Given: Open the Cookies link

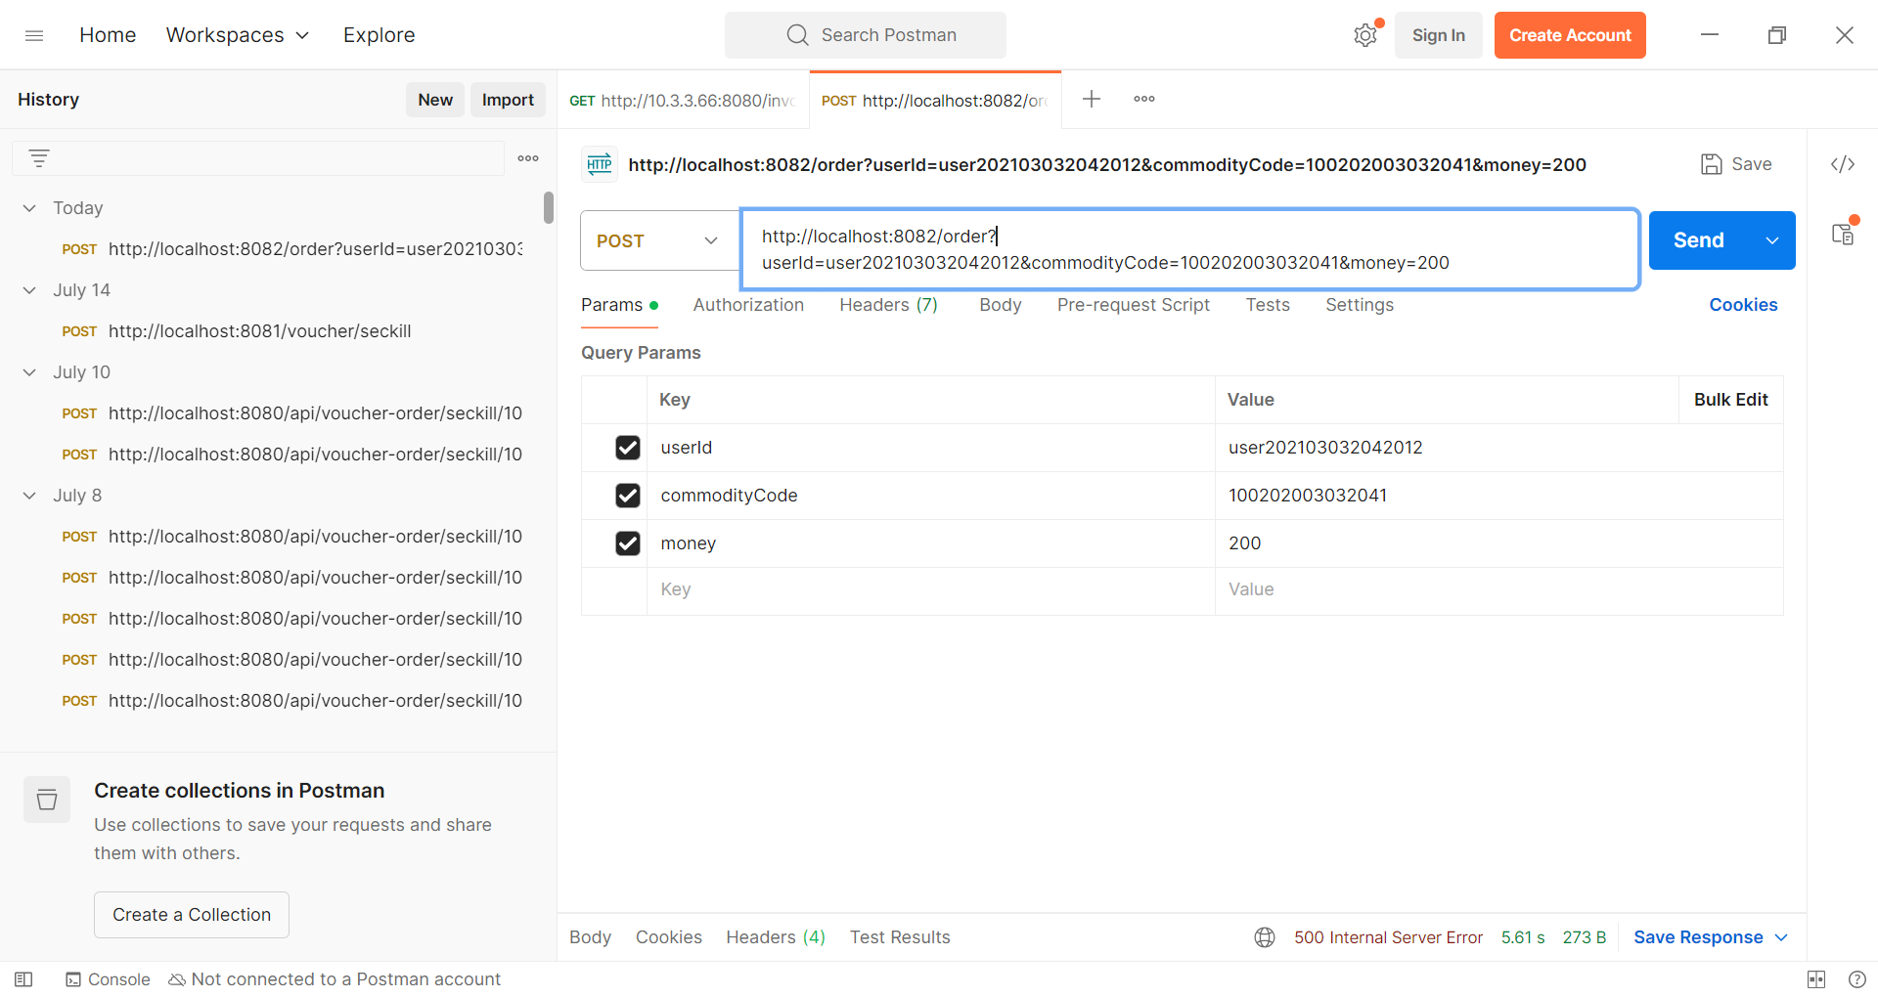Looking at the screenshot, I should click(x=1743, y=305).
